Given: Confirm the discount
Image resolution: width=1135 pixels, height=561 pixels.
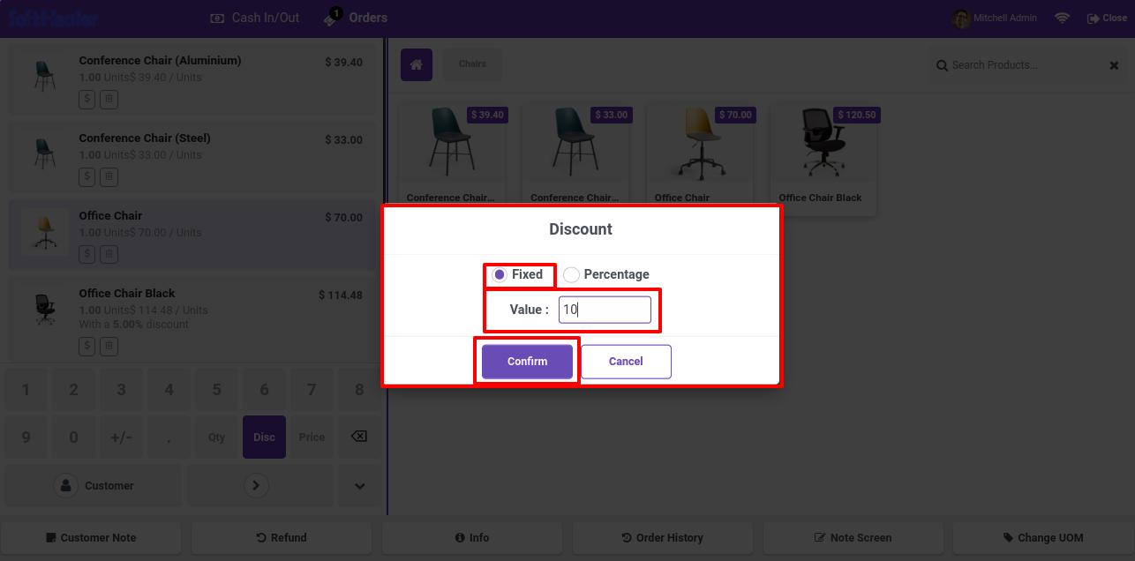Looking at the screenshot, I should coord(527,362).
